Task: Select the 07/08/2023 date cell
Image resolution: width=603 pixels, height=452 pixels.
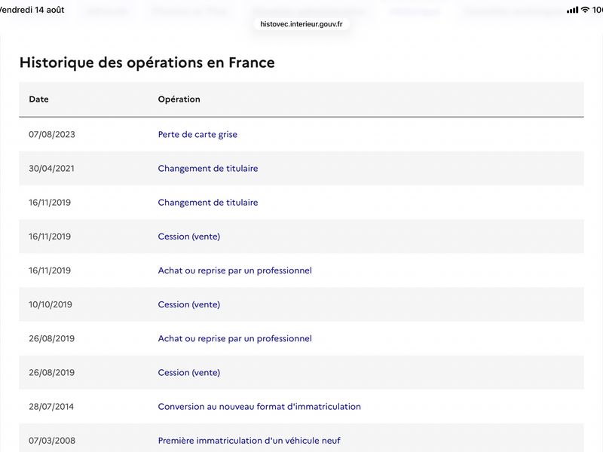Action: (x=52, y=135)
